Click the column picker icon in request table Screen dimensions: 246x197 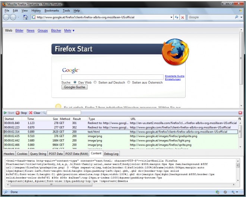click(240, 119)
